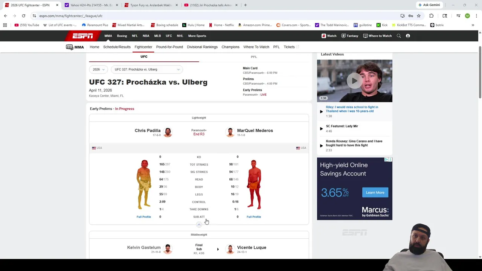Reload the page with the refresh icon

23,16
